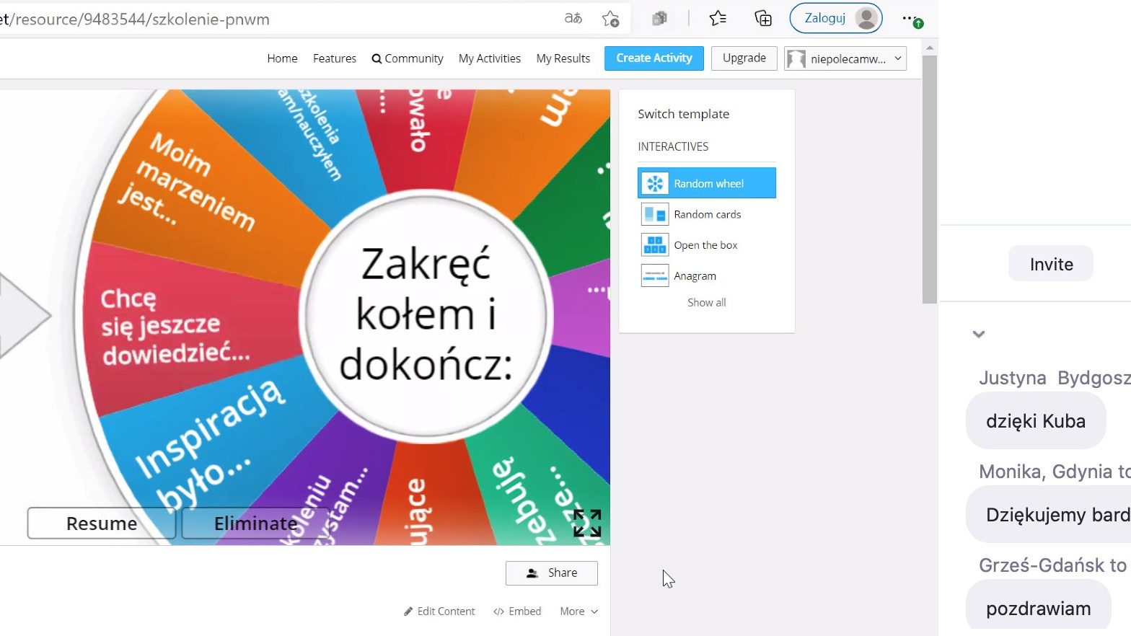
Task: Click Open the box template icon
Action: point(655,245)
